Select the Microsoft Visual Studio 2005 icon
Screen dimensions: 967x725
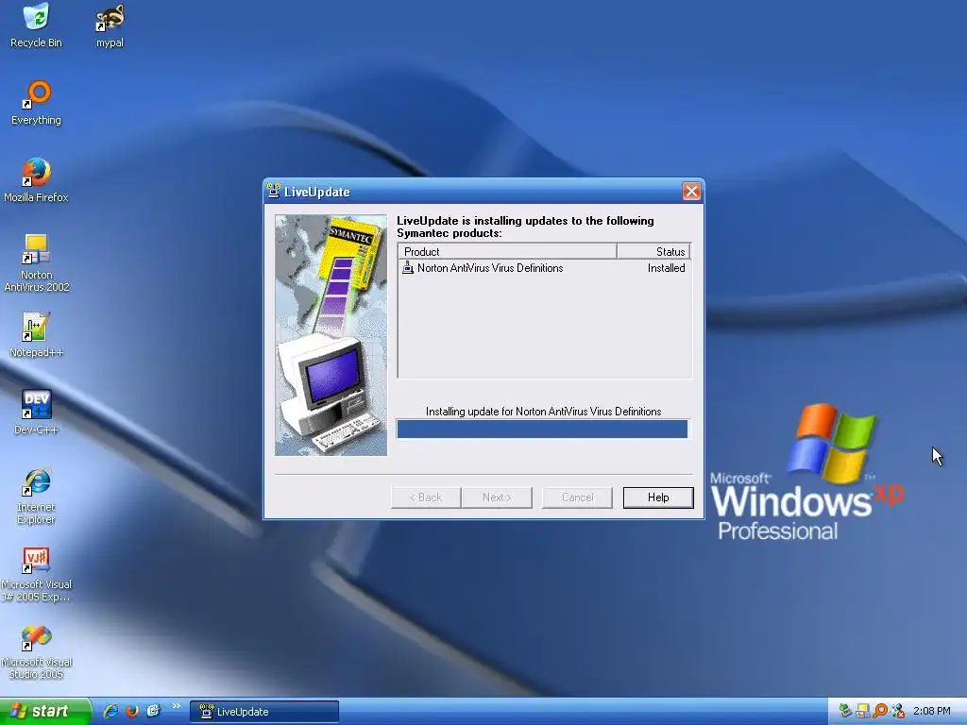tap(36, 652)
